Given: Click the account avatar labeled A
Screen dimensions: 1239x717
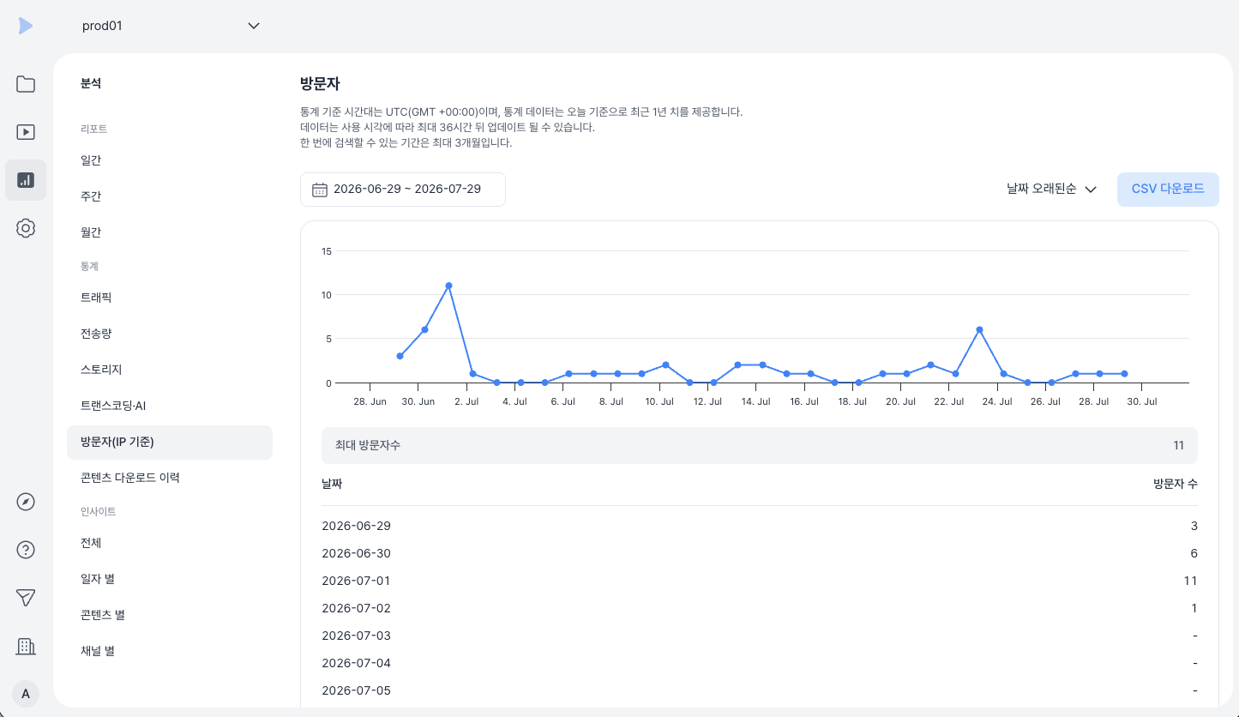Looking at the screenshot, I should (26, 694).
